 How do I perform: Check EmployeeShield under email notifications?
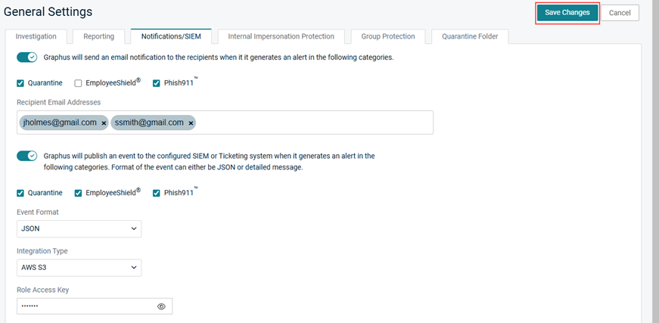coord(78,83)
